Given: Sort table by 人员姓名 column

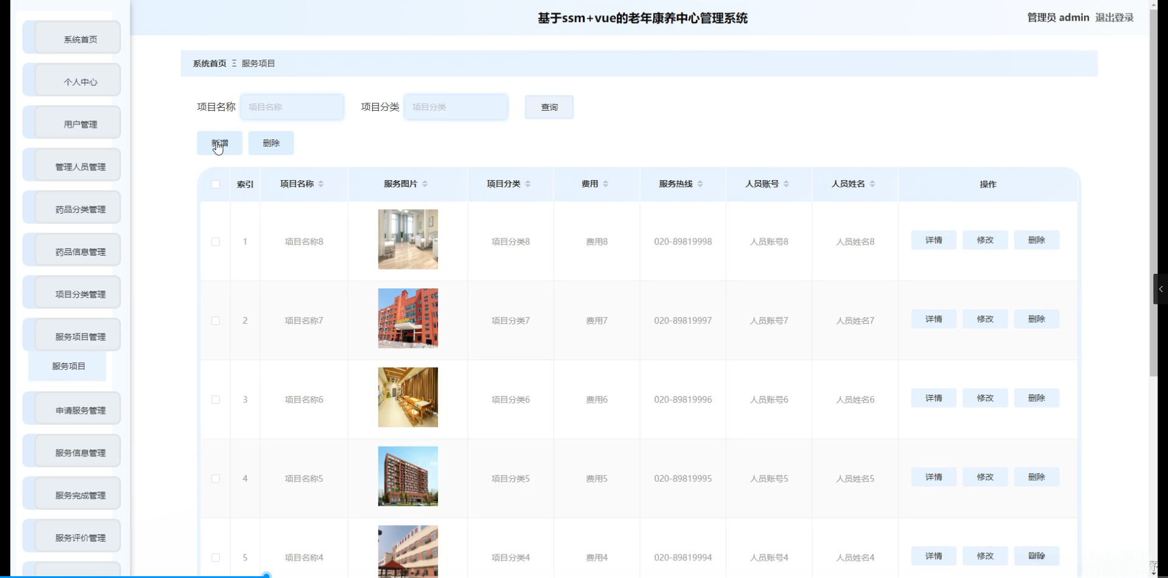Looking at the screenshot, I should coord(872,184).
